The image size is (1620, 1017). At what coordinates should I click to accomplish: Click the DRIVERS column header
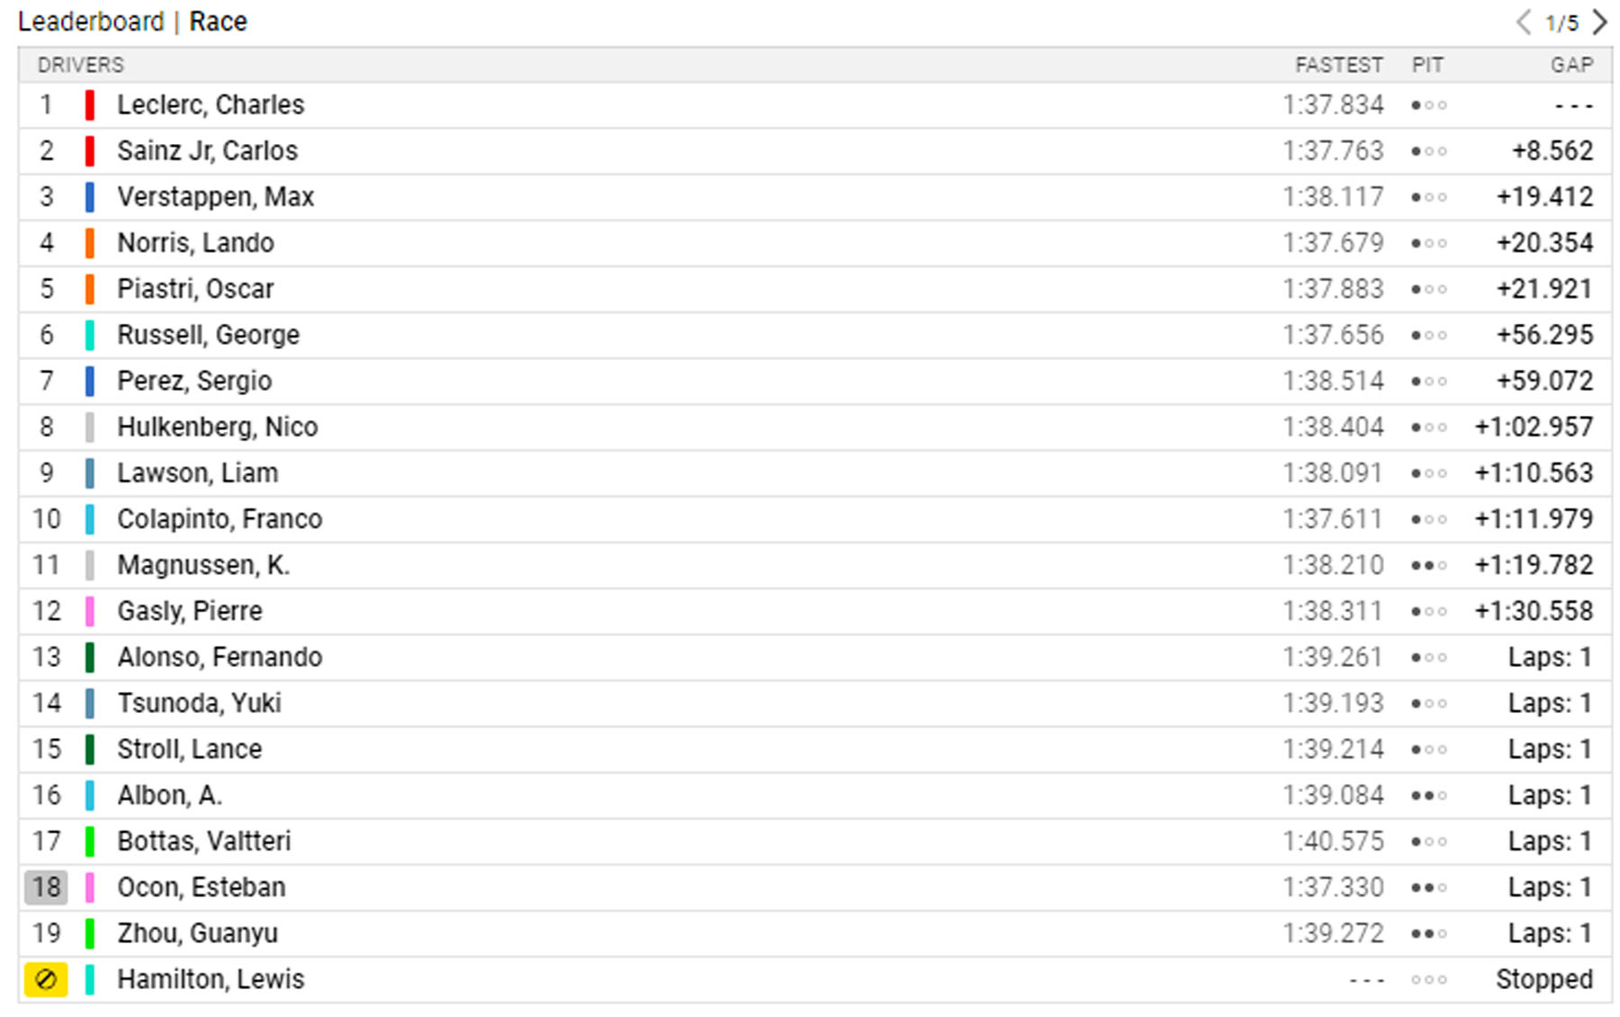point(81,65)
